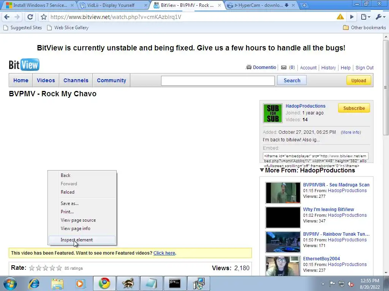Click the play arrow icon beside address bar
This screenshot has height=291, width=389.
pos(352,17)
